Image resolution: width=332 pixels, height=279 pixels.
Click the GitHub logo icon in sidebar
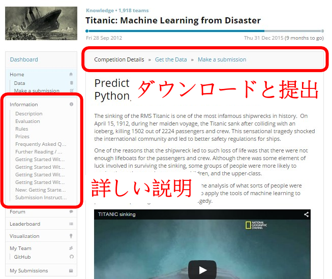(x=72, y=257)
